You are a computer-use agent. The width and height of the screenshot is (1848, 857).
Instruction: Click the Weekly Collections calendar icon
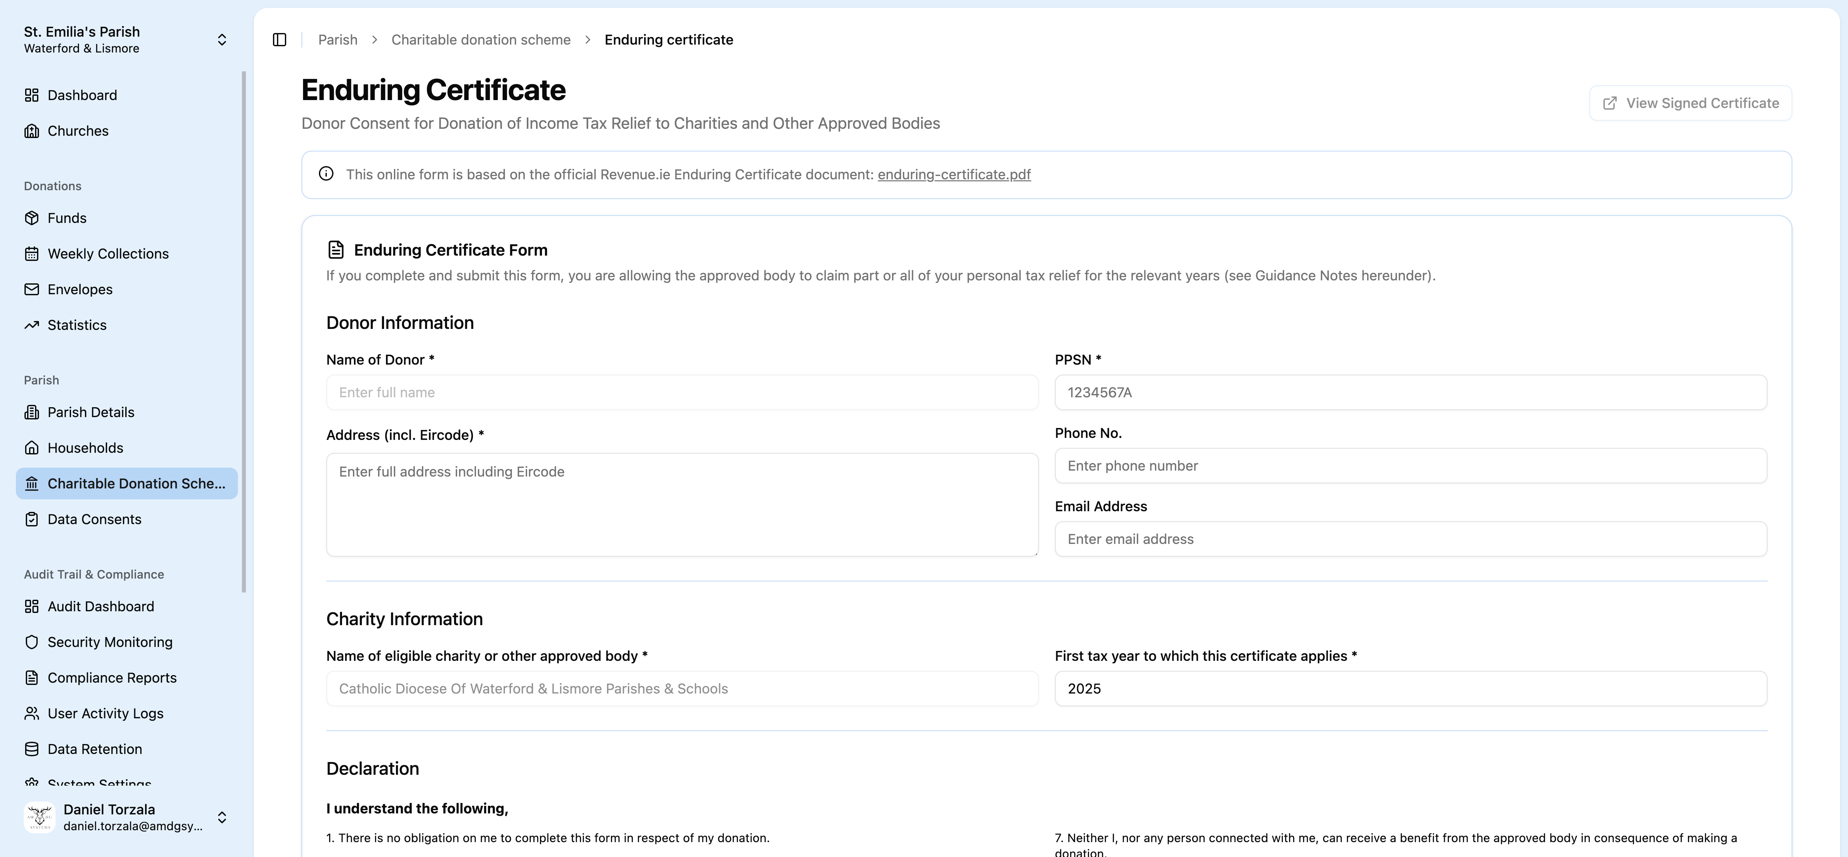(32, 254)
